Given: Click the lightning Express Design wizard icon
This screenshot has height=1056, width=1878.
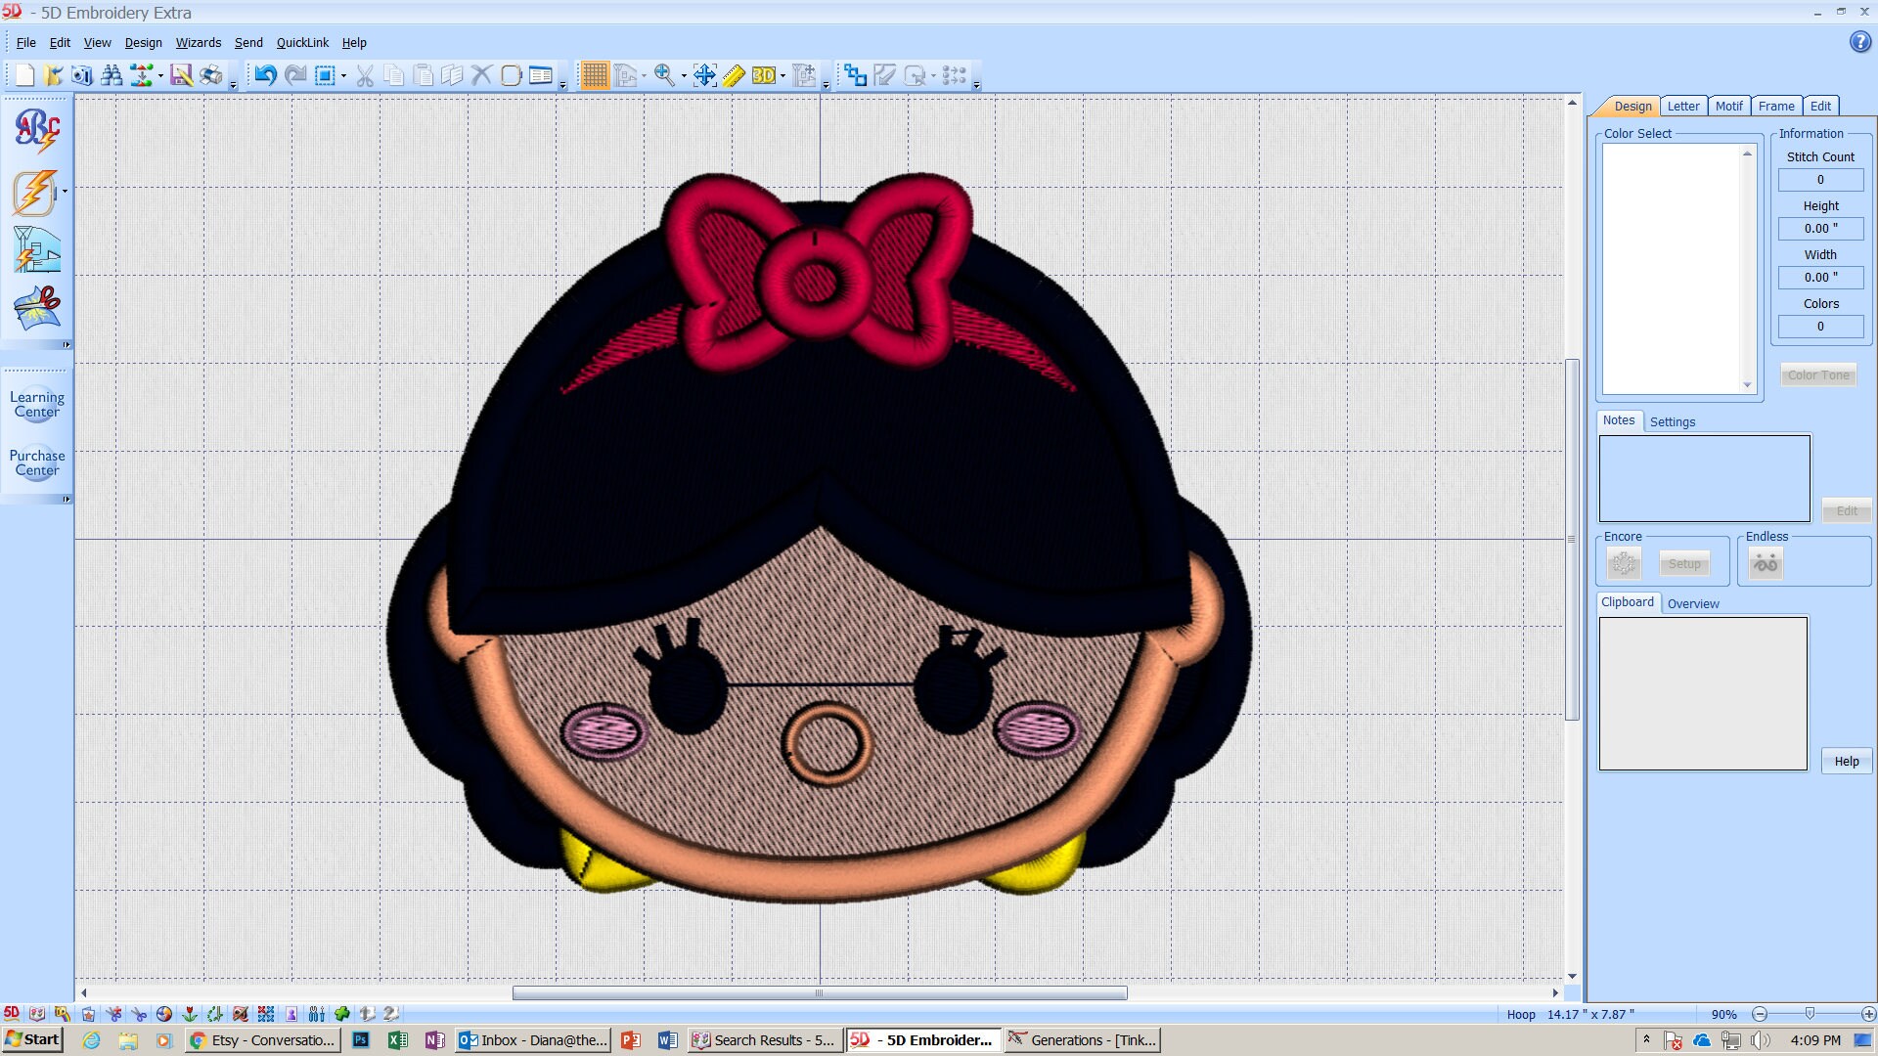Looking at the screenshot, I should pyautogui.click(x=33, y=192).
